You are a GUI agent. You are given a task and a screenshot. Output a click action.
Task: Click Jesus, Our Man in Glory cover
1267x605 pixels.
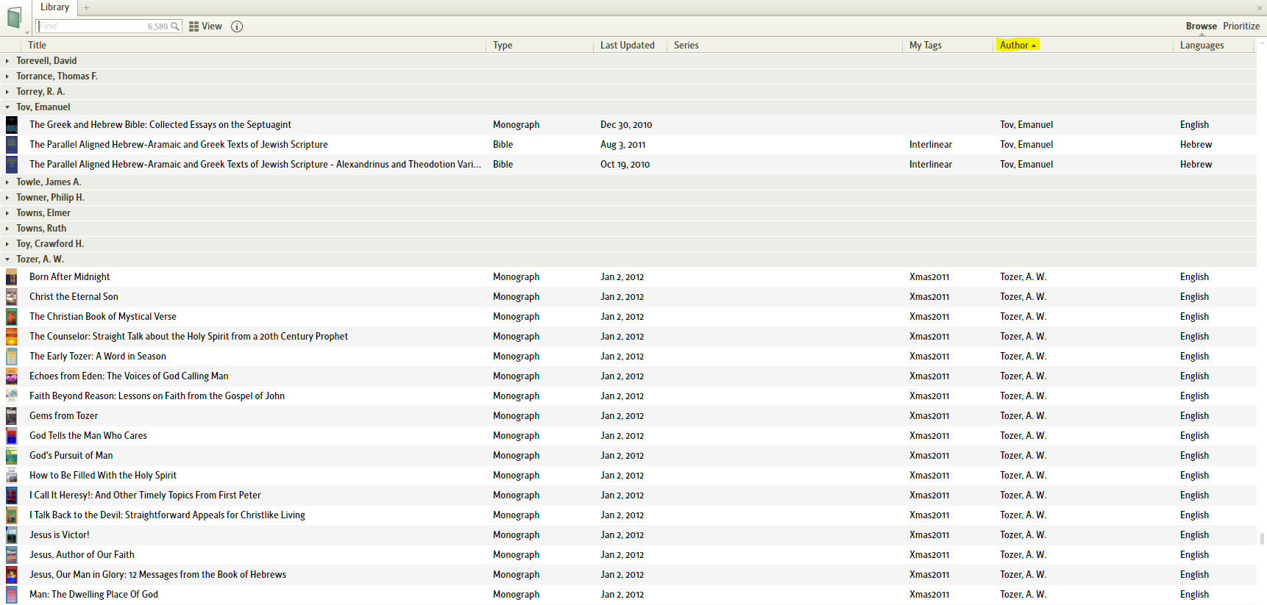tap(12, 575)
